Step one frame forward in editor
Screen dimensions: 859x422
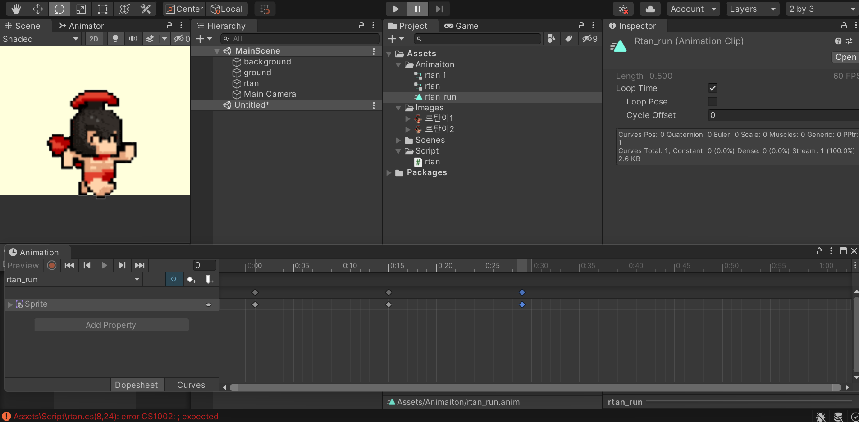pos(439,9)
